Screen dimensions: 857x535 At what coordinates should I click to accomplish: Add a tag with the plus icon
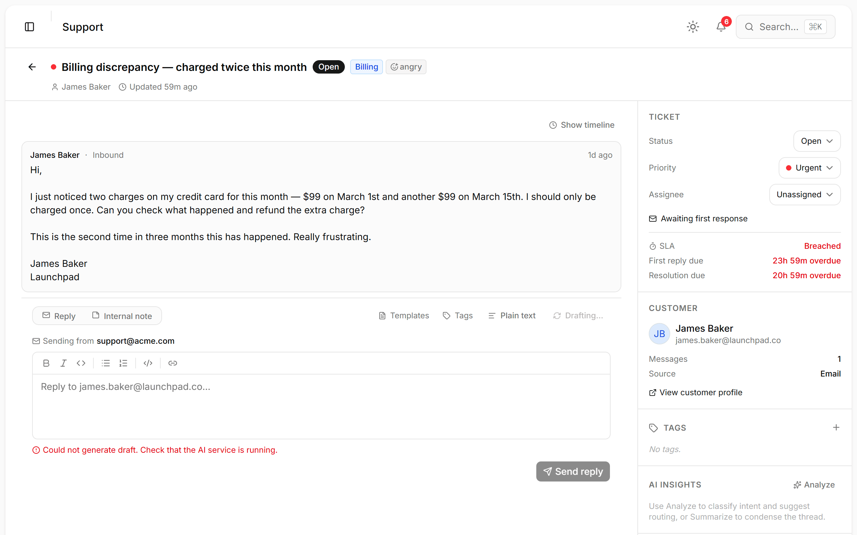click(836, 427)
